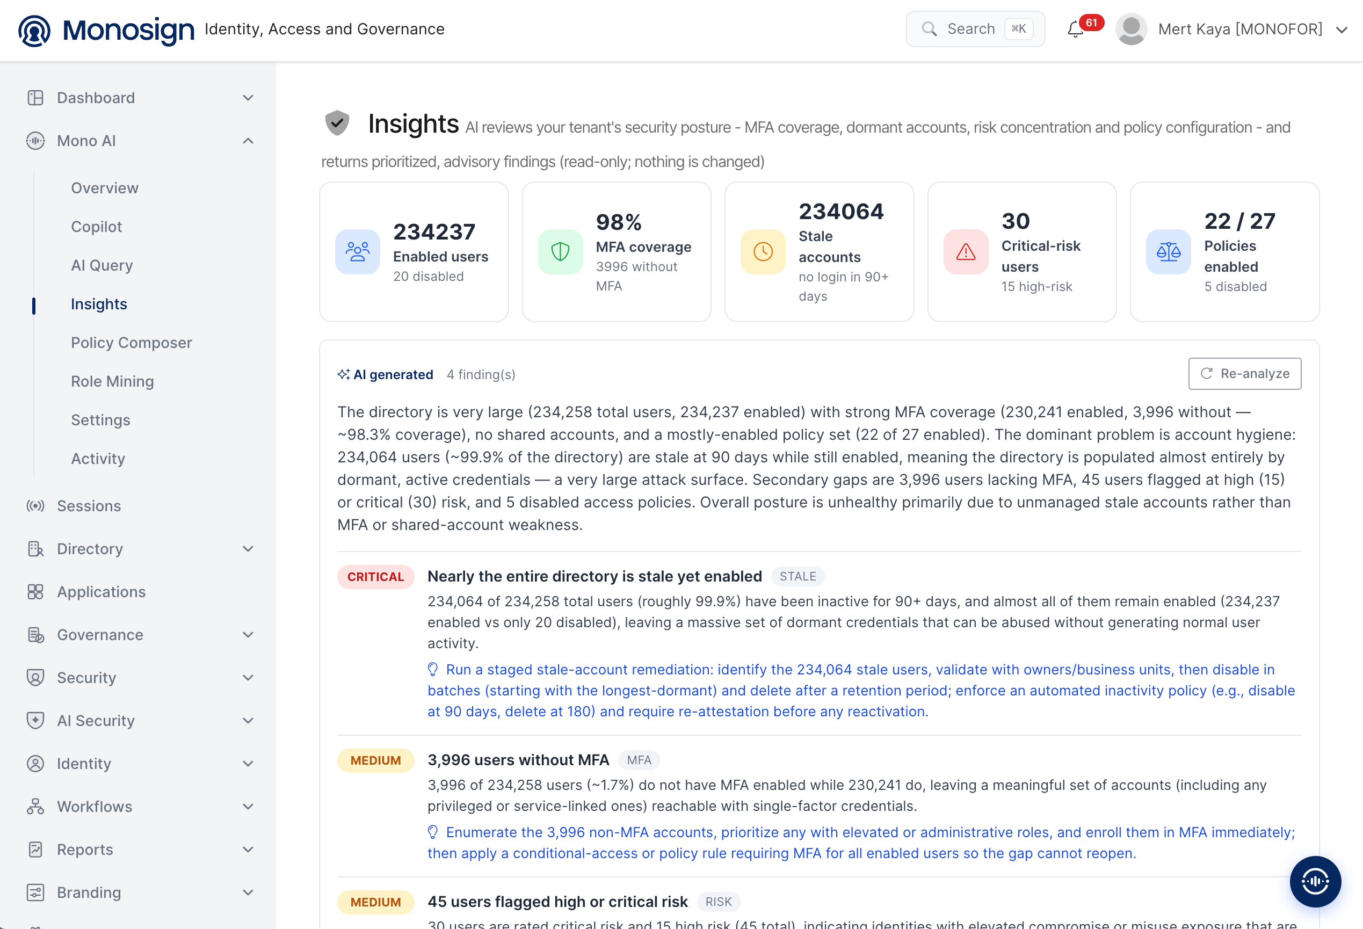Click the Policies enabled scales icon
1363x929 pixels.
(1168, 252)
